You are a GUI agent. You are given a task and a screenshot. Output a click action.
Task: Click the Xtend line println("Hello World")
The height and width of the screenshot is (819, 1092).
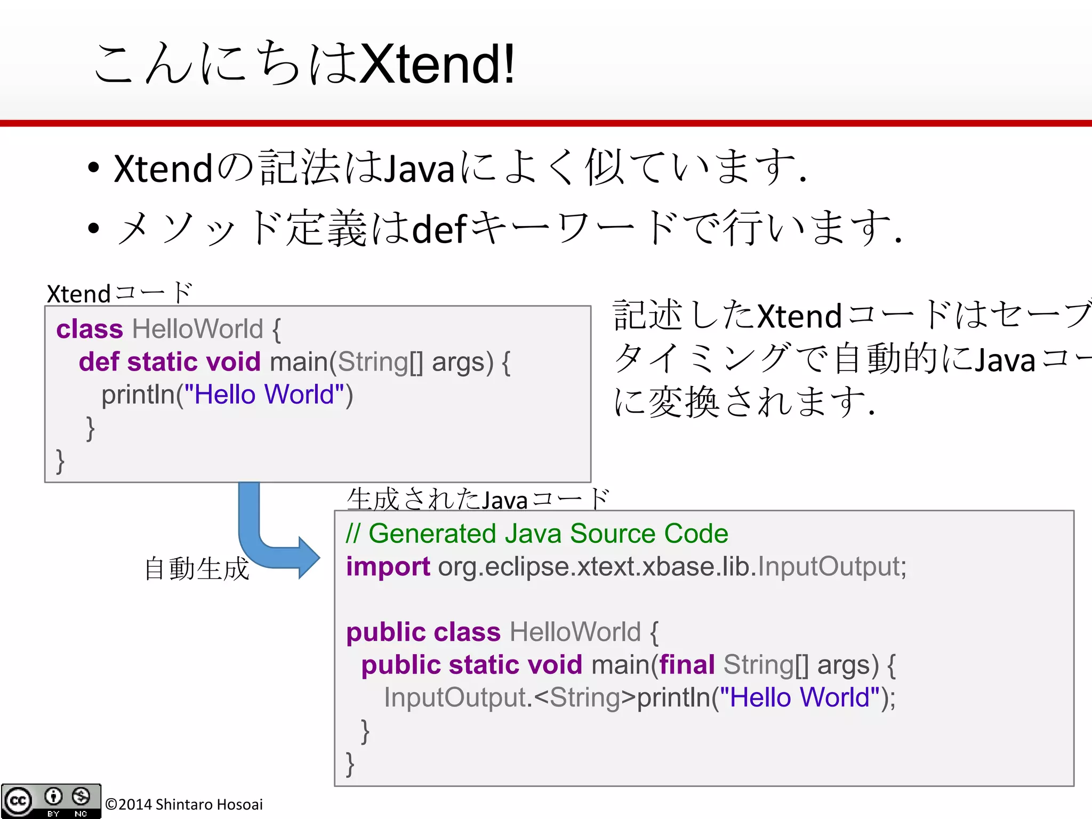pos(227,395)
